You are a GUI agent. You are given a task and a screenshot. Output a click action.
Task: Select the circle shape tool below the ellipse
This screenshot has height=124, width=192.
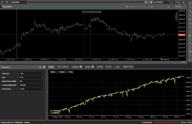(x=190, y=48)
